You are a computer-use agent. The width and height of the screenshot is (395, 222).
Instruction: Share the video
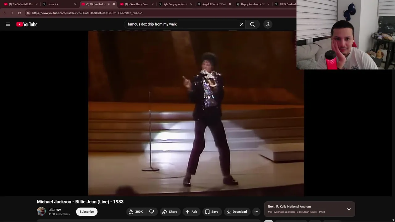pos(170,212)
